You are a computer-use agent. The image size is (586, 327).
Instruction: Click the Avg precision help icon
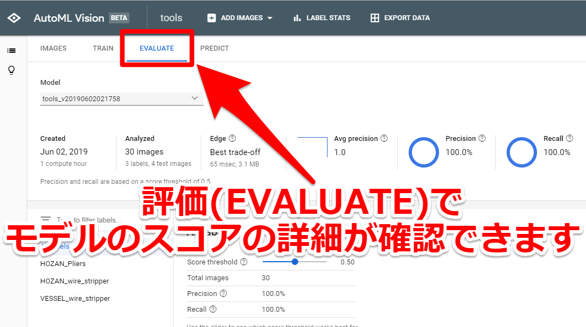pyautogui.click(x=383, y=138)
